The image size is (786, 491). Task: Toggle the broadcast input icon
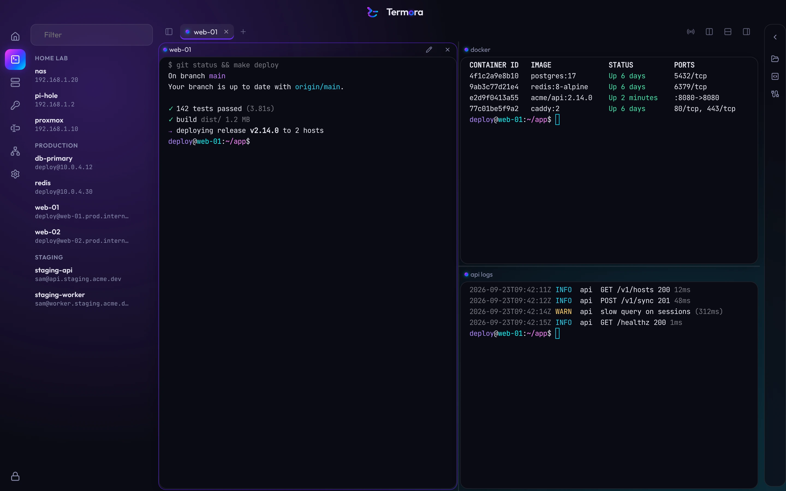point(691,31)
